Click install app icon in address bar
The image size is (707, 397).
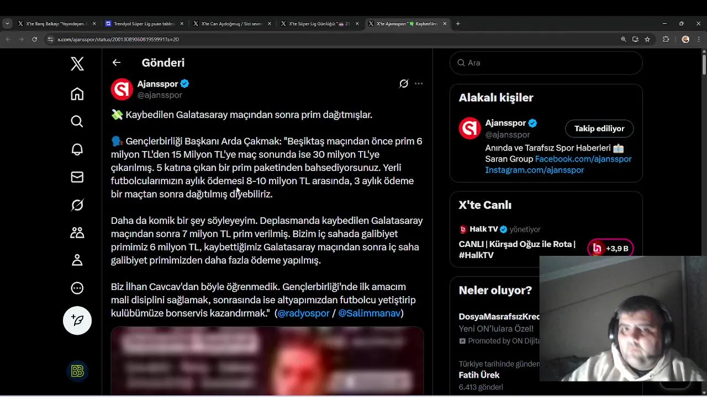click(635, 39)
